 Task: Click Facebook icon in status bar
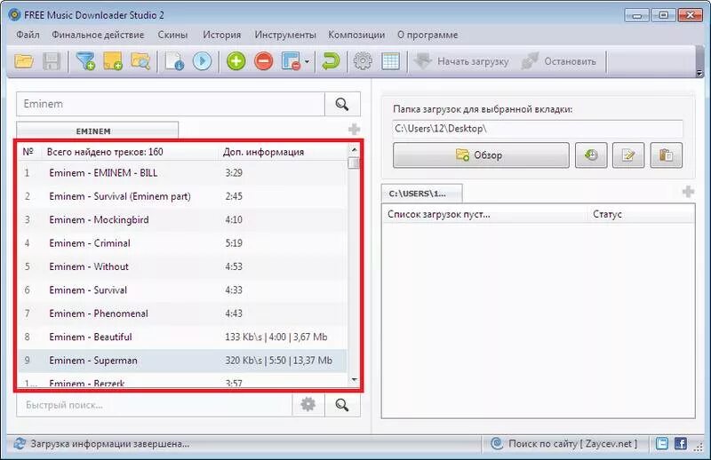tap(680, 444)
